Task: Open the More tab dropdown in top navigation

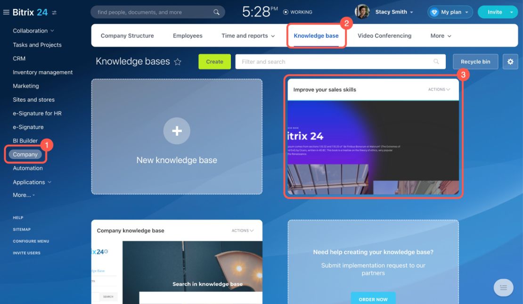Action: pos(441,36)
